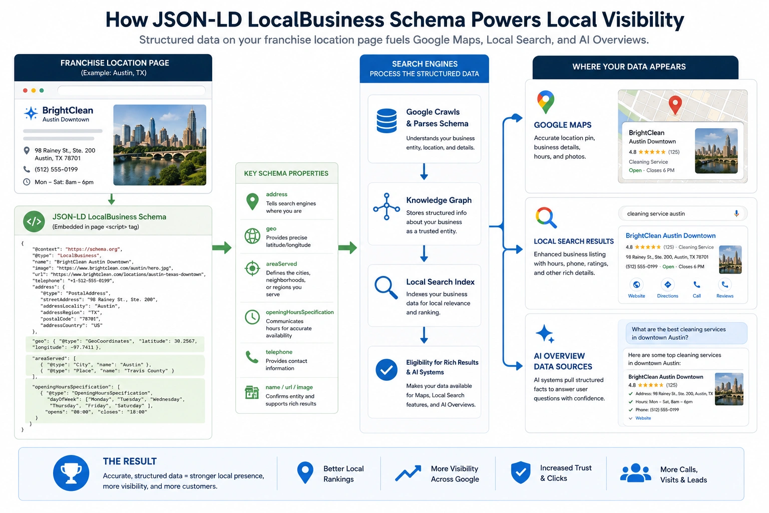
Task: Click the Better Local Rankings pin icon
Action: tap(305, 473)
